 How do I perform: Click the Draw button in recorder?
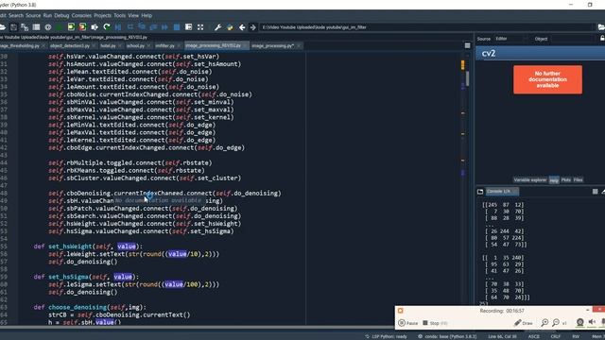coord(523,323)
